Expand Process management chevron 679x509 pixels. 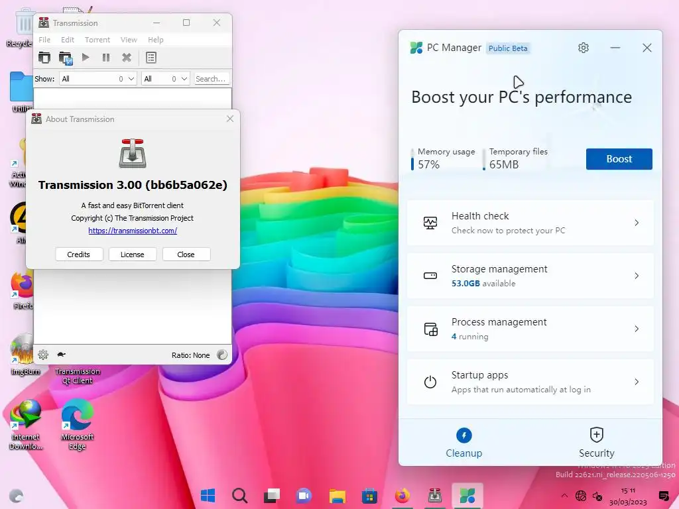click(x=637, y=329)
